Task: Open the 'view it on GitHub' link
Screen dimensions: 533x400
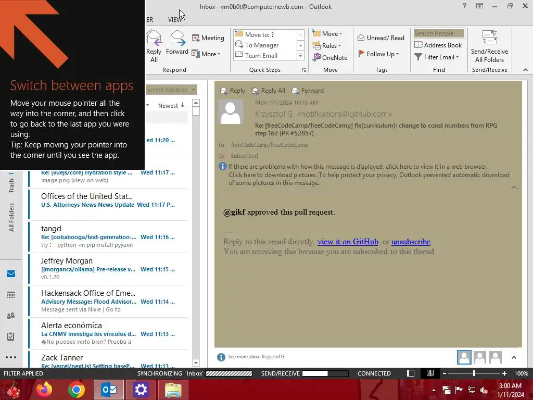Action: [x=348, y=242]
